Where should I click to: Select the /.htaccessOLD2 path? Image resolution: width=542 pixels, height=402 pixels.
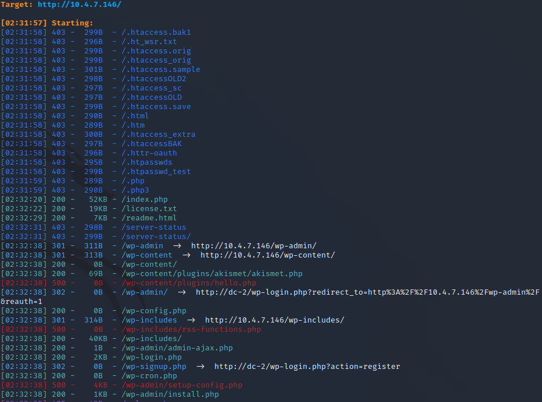[154, 79]
